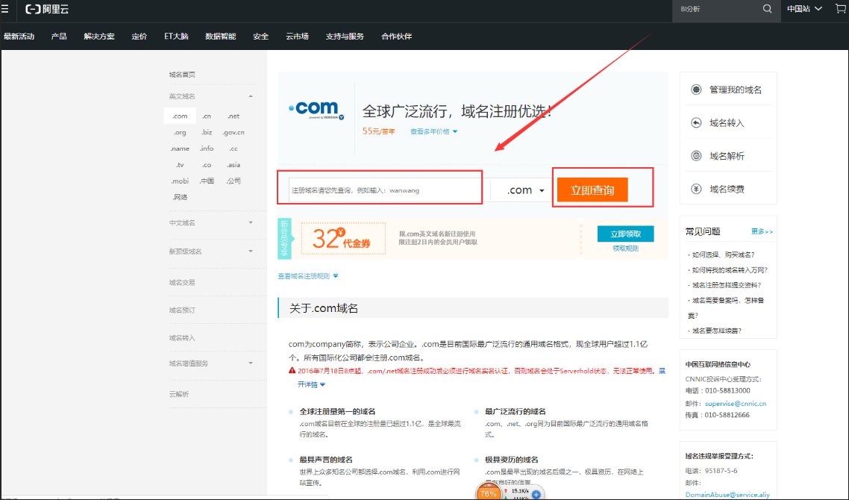This screenshot has height=500, width=849.
Task: Expand 查看多年价格 price details
Action: point(433,131)
